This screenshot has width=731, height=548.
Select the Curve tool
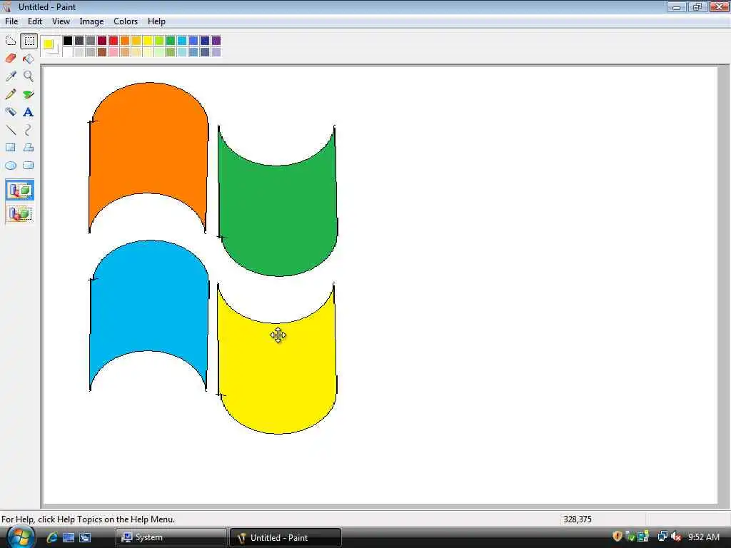pos(29,130)
